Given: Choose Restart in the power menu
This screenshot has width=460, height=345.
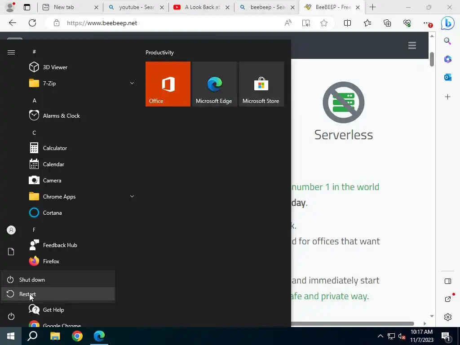Looking at the screenshot, I should [x=58, y=294].
